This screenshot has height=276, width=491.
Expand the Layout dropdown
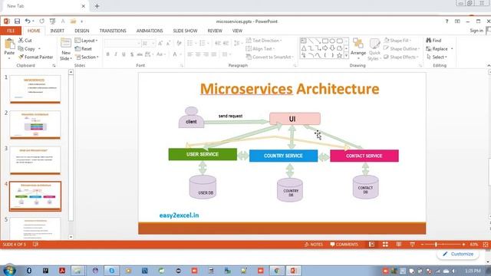87,41
